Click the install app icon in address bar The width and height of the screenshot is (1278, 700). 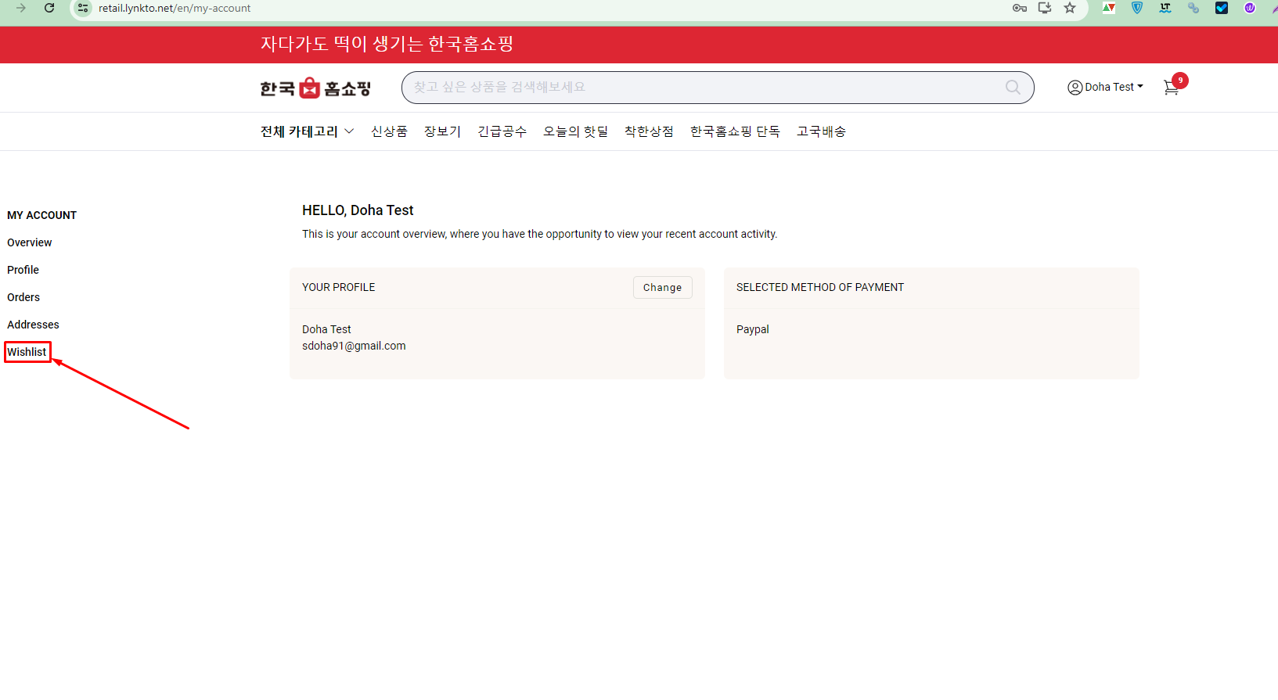pos(1044,8)
